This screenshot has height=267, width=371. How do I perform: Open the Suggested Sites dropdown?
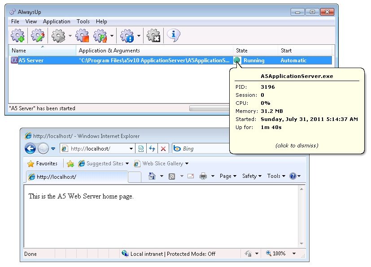(127, 164)
